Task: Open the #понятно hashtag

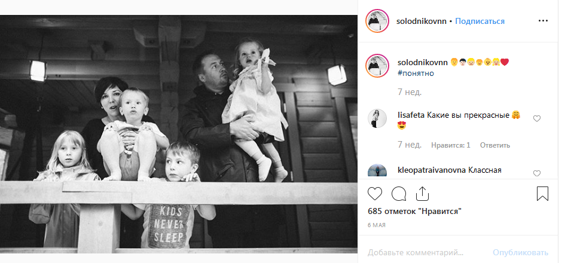Action: click(416, 73)
